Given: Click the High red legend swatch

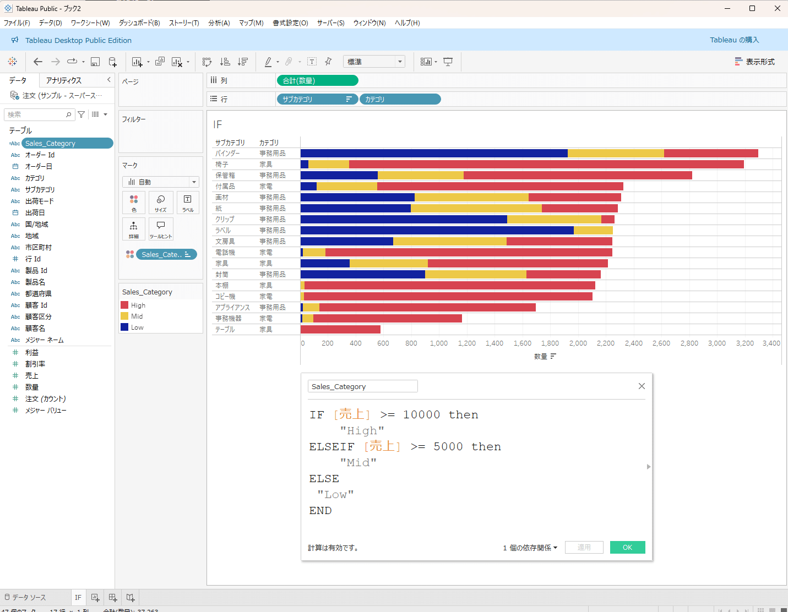Looking at the screenshot, I should (x=124, y=305).
